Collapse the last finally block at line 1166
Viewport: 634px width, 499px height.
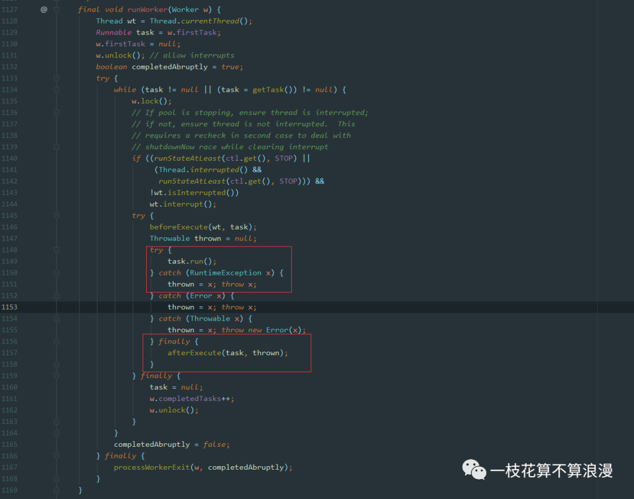click(x=56, y=456)
